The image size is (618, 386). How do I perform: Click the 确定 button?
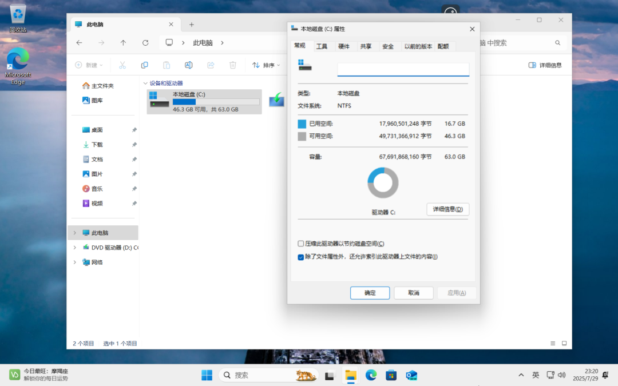pos(370,293)
